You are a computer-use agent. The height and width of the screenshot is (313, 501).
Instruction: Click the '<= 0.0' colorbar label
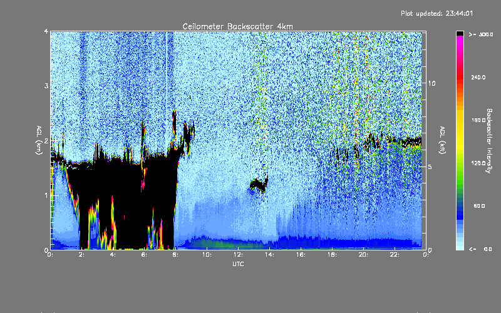tap(480, 249)
